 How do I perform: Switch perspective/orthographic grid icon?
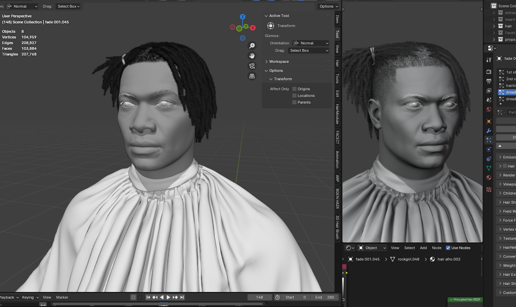point(252,76)
